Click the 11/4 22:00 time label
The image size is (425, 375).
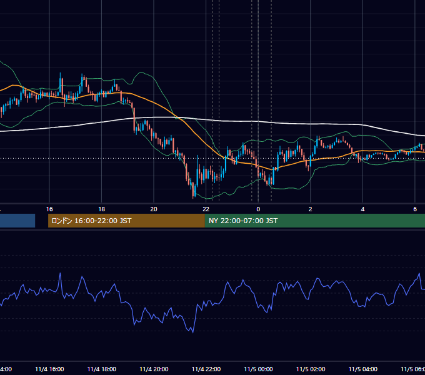pyautogui.click(x=206, y=369)
